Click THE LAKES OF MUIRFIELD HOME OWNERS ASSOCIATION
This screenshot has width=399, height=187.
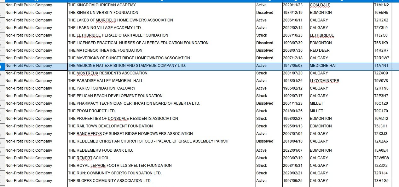click(x=161, y=20)
